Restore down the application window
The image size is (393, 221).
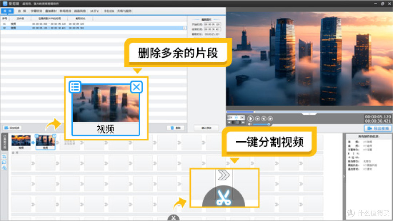coord(382,4)
